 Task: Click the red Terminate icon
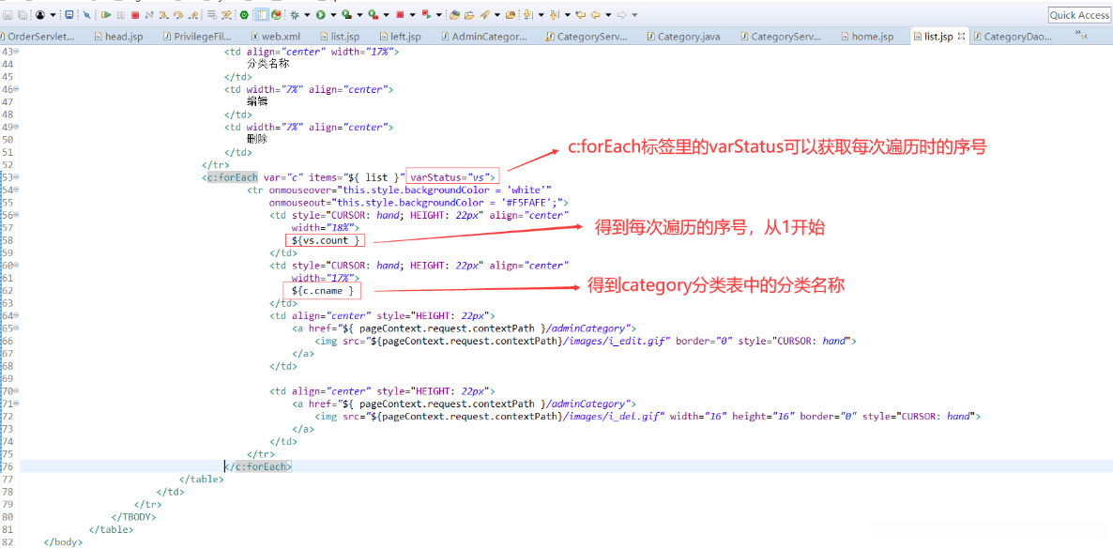pyautogui.click(x=135, y=15)
